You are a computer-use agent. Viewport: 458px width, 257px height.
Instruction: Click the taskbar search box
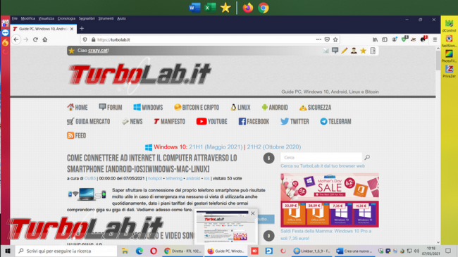pos(66,251)
